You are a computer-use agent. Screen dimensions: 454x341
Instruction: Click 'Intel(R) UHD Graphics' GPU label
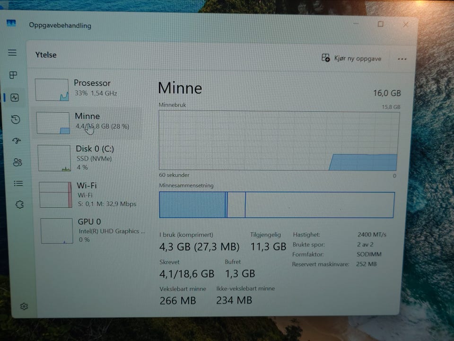tap(112, 231)
